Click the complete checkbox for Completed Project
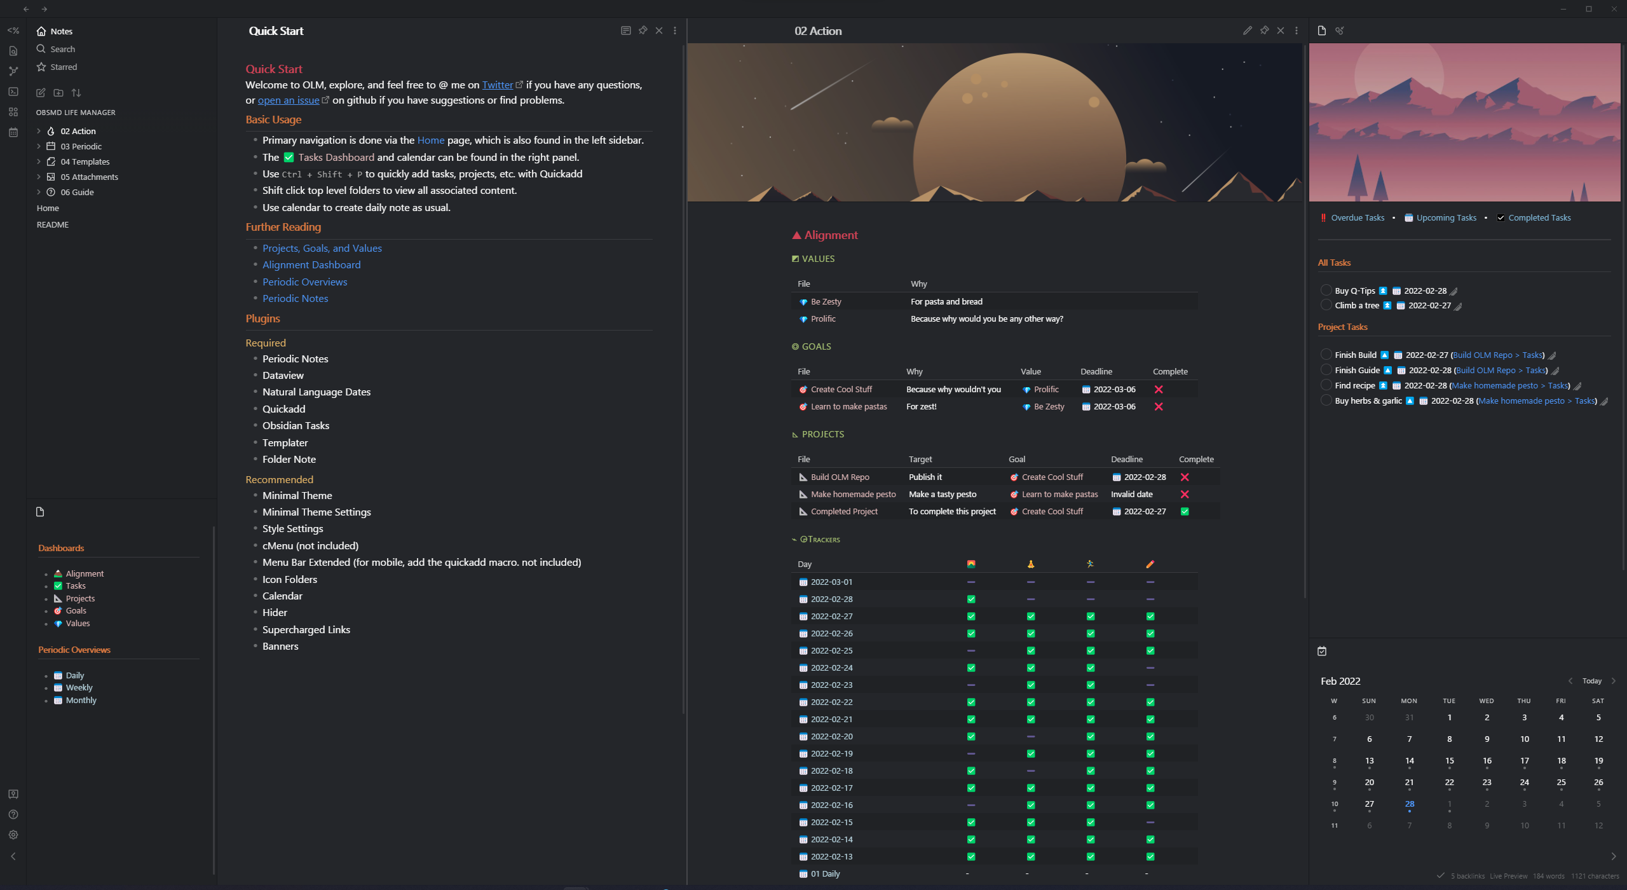Image resolution: width=1627 pixels, height=890 pixels. [x=1185, y=511]
